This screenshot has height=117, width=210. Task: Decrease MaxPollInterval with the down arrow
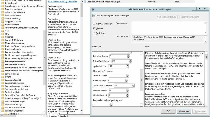(x=128, y=91)
